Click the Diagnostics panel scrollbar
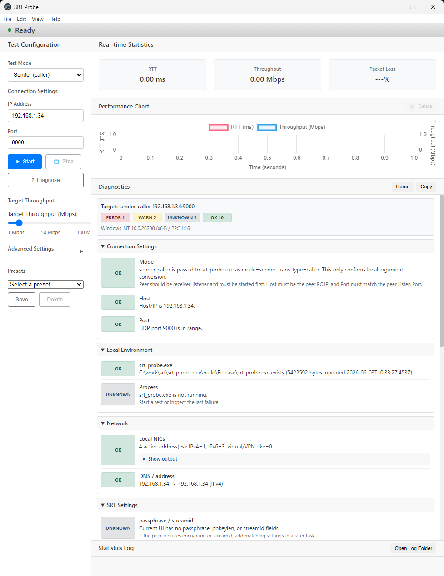444x576 pixels. [441, 271]
